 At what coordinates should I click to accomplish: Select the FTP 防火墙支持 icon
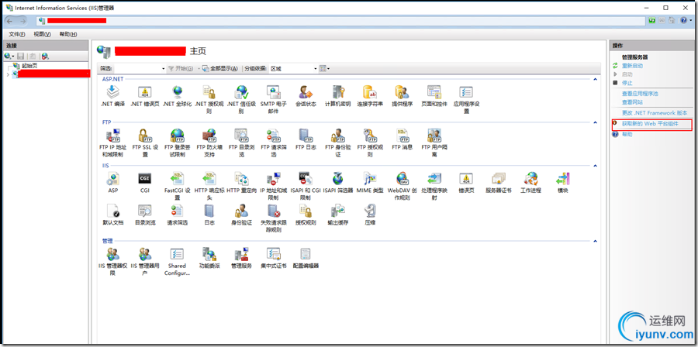[x=209, y=135]
